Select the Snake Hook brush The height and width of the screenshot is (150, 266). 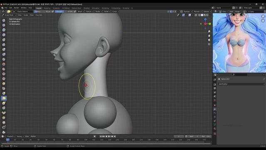coord(4,103)
